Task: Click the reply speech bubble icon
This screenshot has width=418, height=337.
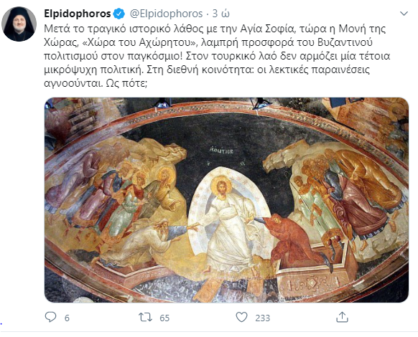Action: click(50, 317)
